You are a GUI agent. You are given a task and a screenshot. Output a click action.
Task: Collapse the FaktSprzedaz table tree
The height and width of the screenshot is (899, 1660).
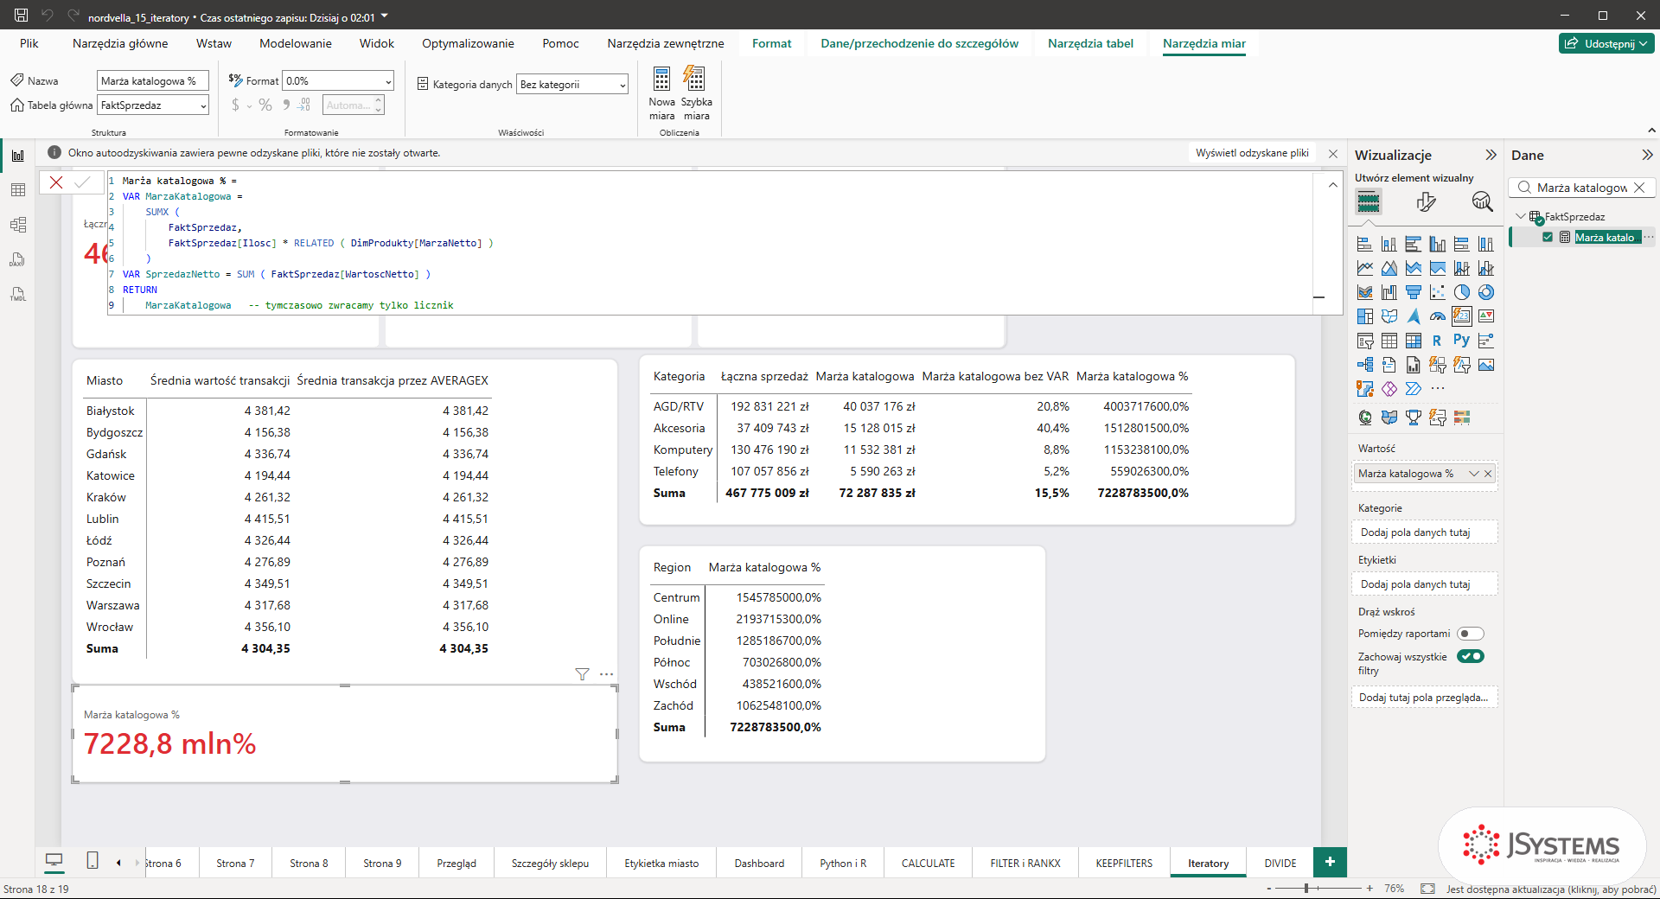tap(1521, 216)
